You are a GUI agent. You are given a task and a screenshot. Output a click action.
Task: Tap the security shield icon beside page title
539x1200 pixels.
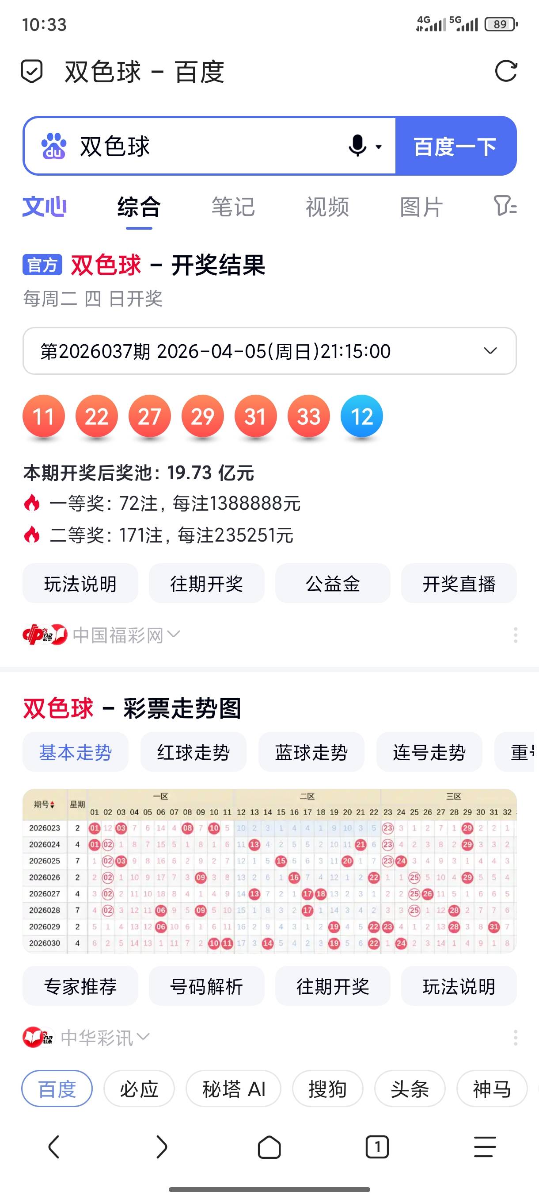coord(32,71)
